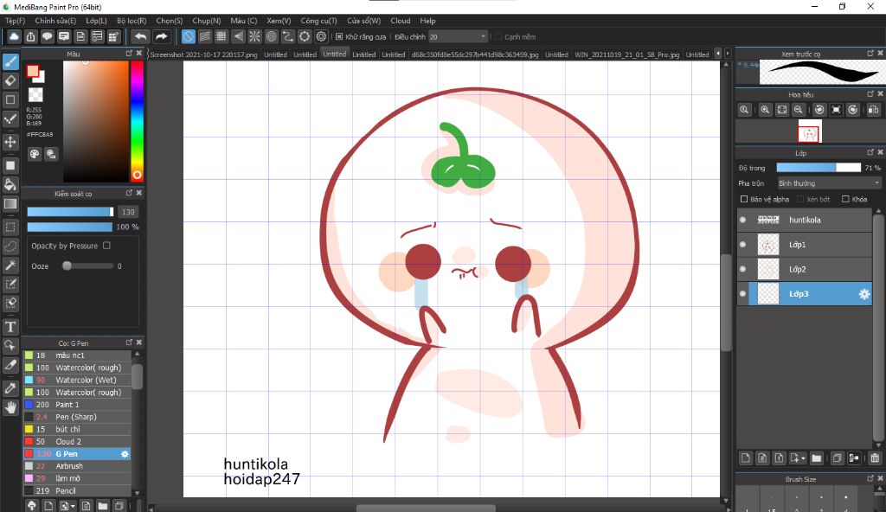Open the Chỉnh sửa(E) edit menu
886x512 pixels.
55,21
